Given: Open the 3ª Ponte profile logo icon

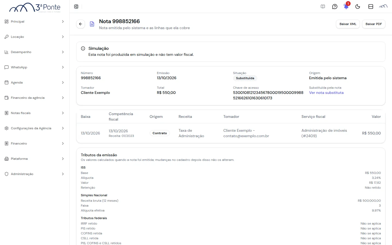Looking at the screenshot, I should (x=383, y=7).
